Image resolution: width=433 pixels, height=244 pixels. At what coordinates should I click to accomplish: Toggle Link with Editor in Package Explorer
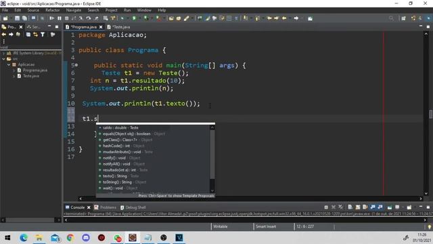[35, 35]
